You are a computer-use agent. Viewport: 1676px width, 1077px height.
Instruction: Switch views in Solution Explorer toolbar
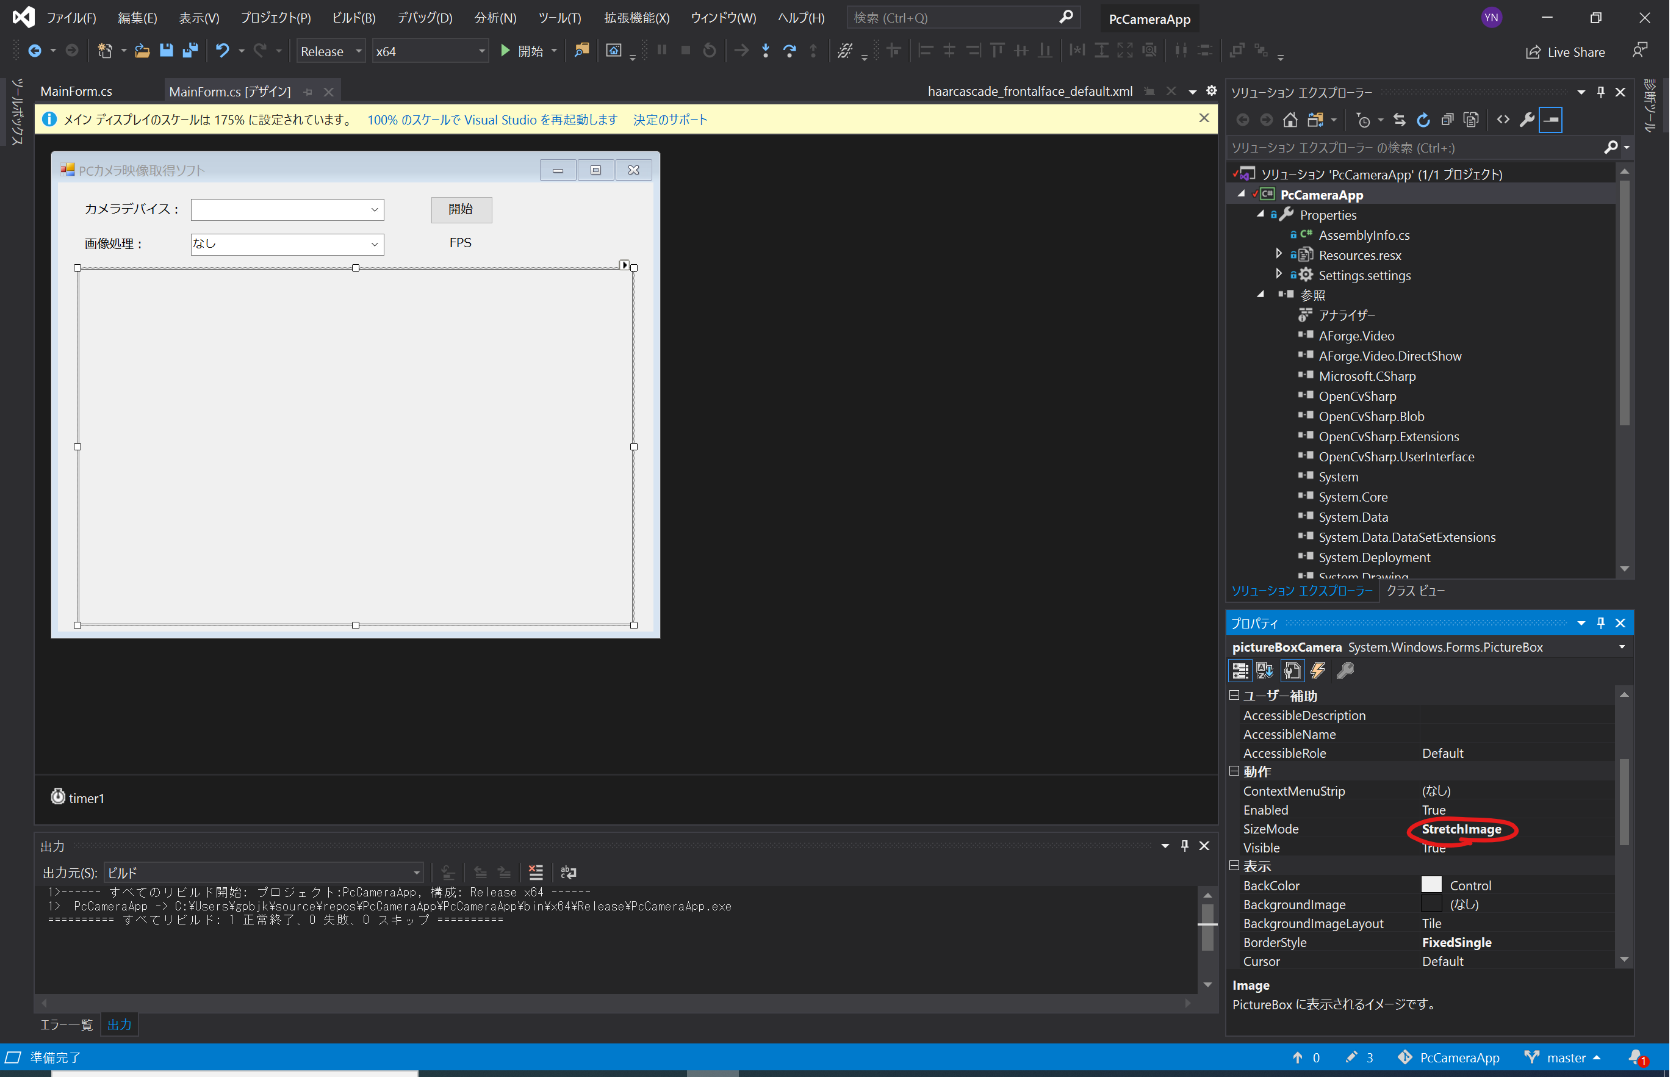pyautogui.click(x=1316, y=120)
